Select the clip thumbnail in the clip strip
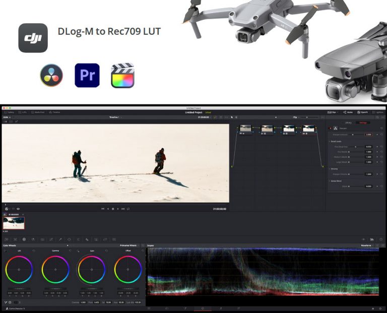 (x=14, y=223)
